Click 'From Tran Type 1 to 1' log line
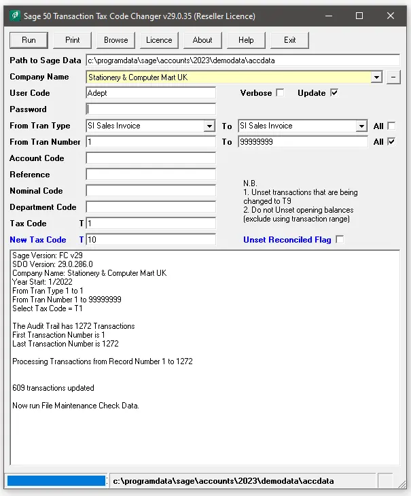 click(x=48, y=291)
